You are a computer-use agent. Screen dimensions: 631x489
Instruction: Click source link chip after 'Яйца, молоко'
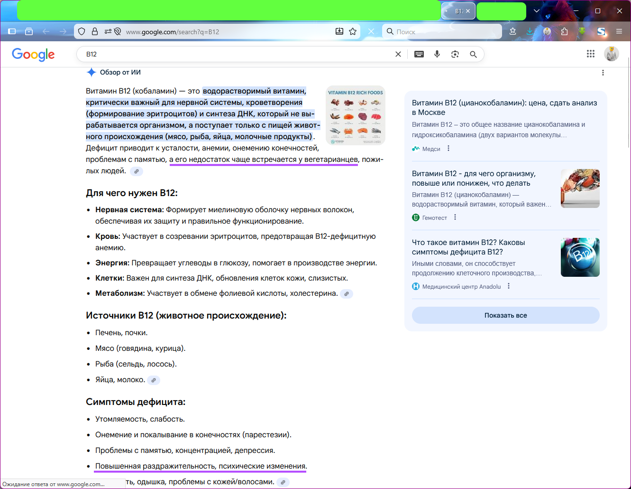click(x=154, y=380)
